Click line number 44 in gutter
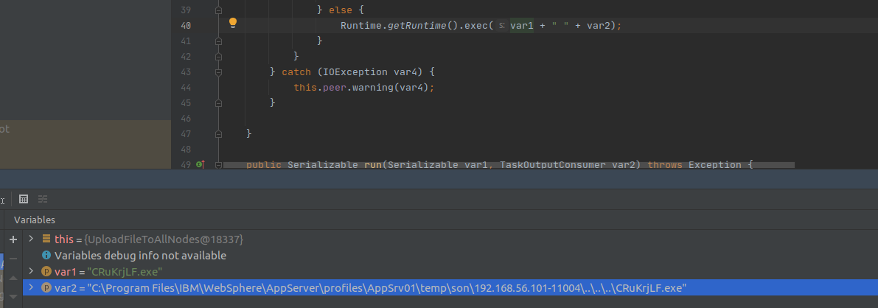878x308 pixels. (x=186, y=88)
